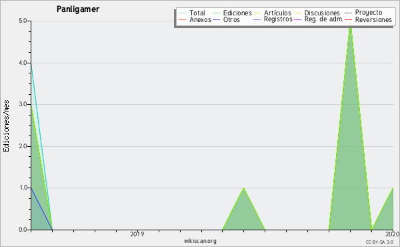Screen dimensions: 400x247
Task: Click the 0.0 y-axis value
Action: click(23, 230)
